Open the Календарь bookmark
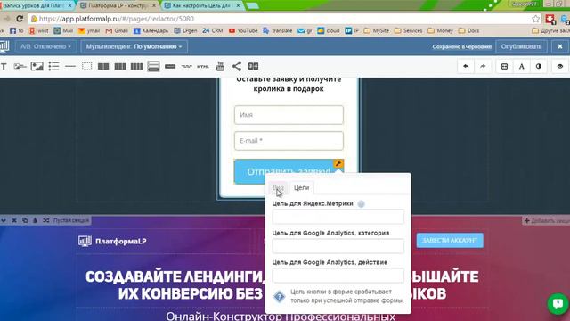 point(151,31)
